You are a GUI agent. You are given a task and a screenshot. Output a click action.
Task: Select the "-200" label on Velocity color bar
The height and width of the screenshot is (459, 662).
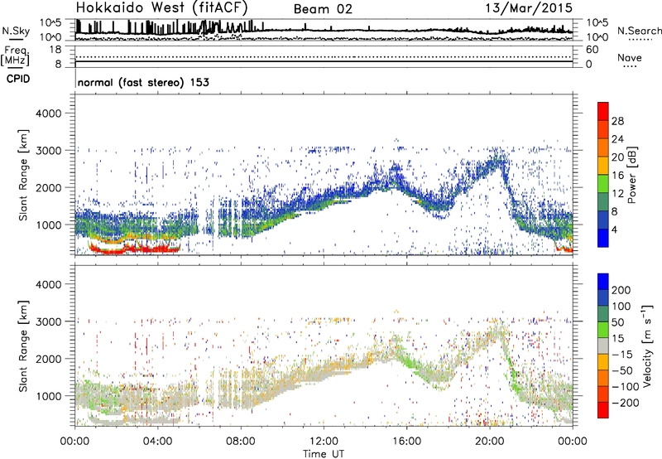[x=626, y=403]
